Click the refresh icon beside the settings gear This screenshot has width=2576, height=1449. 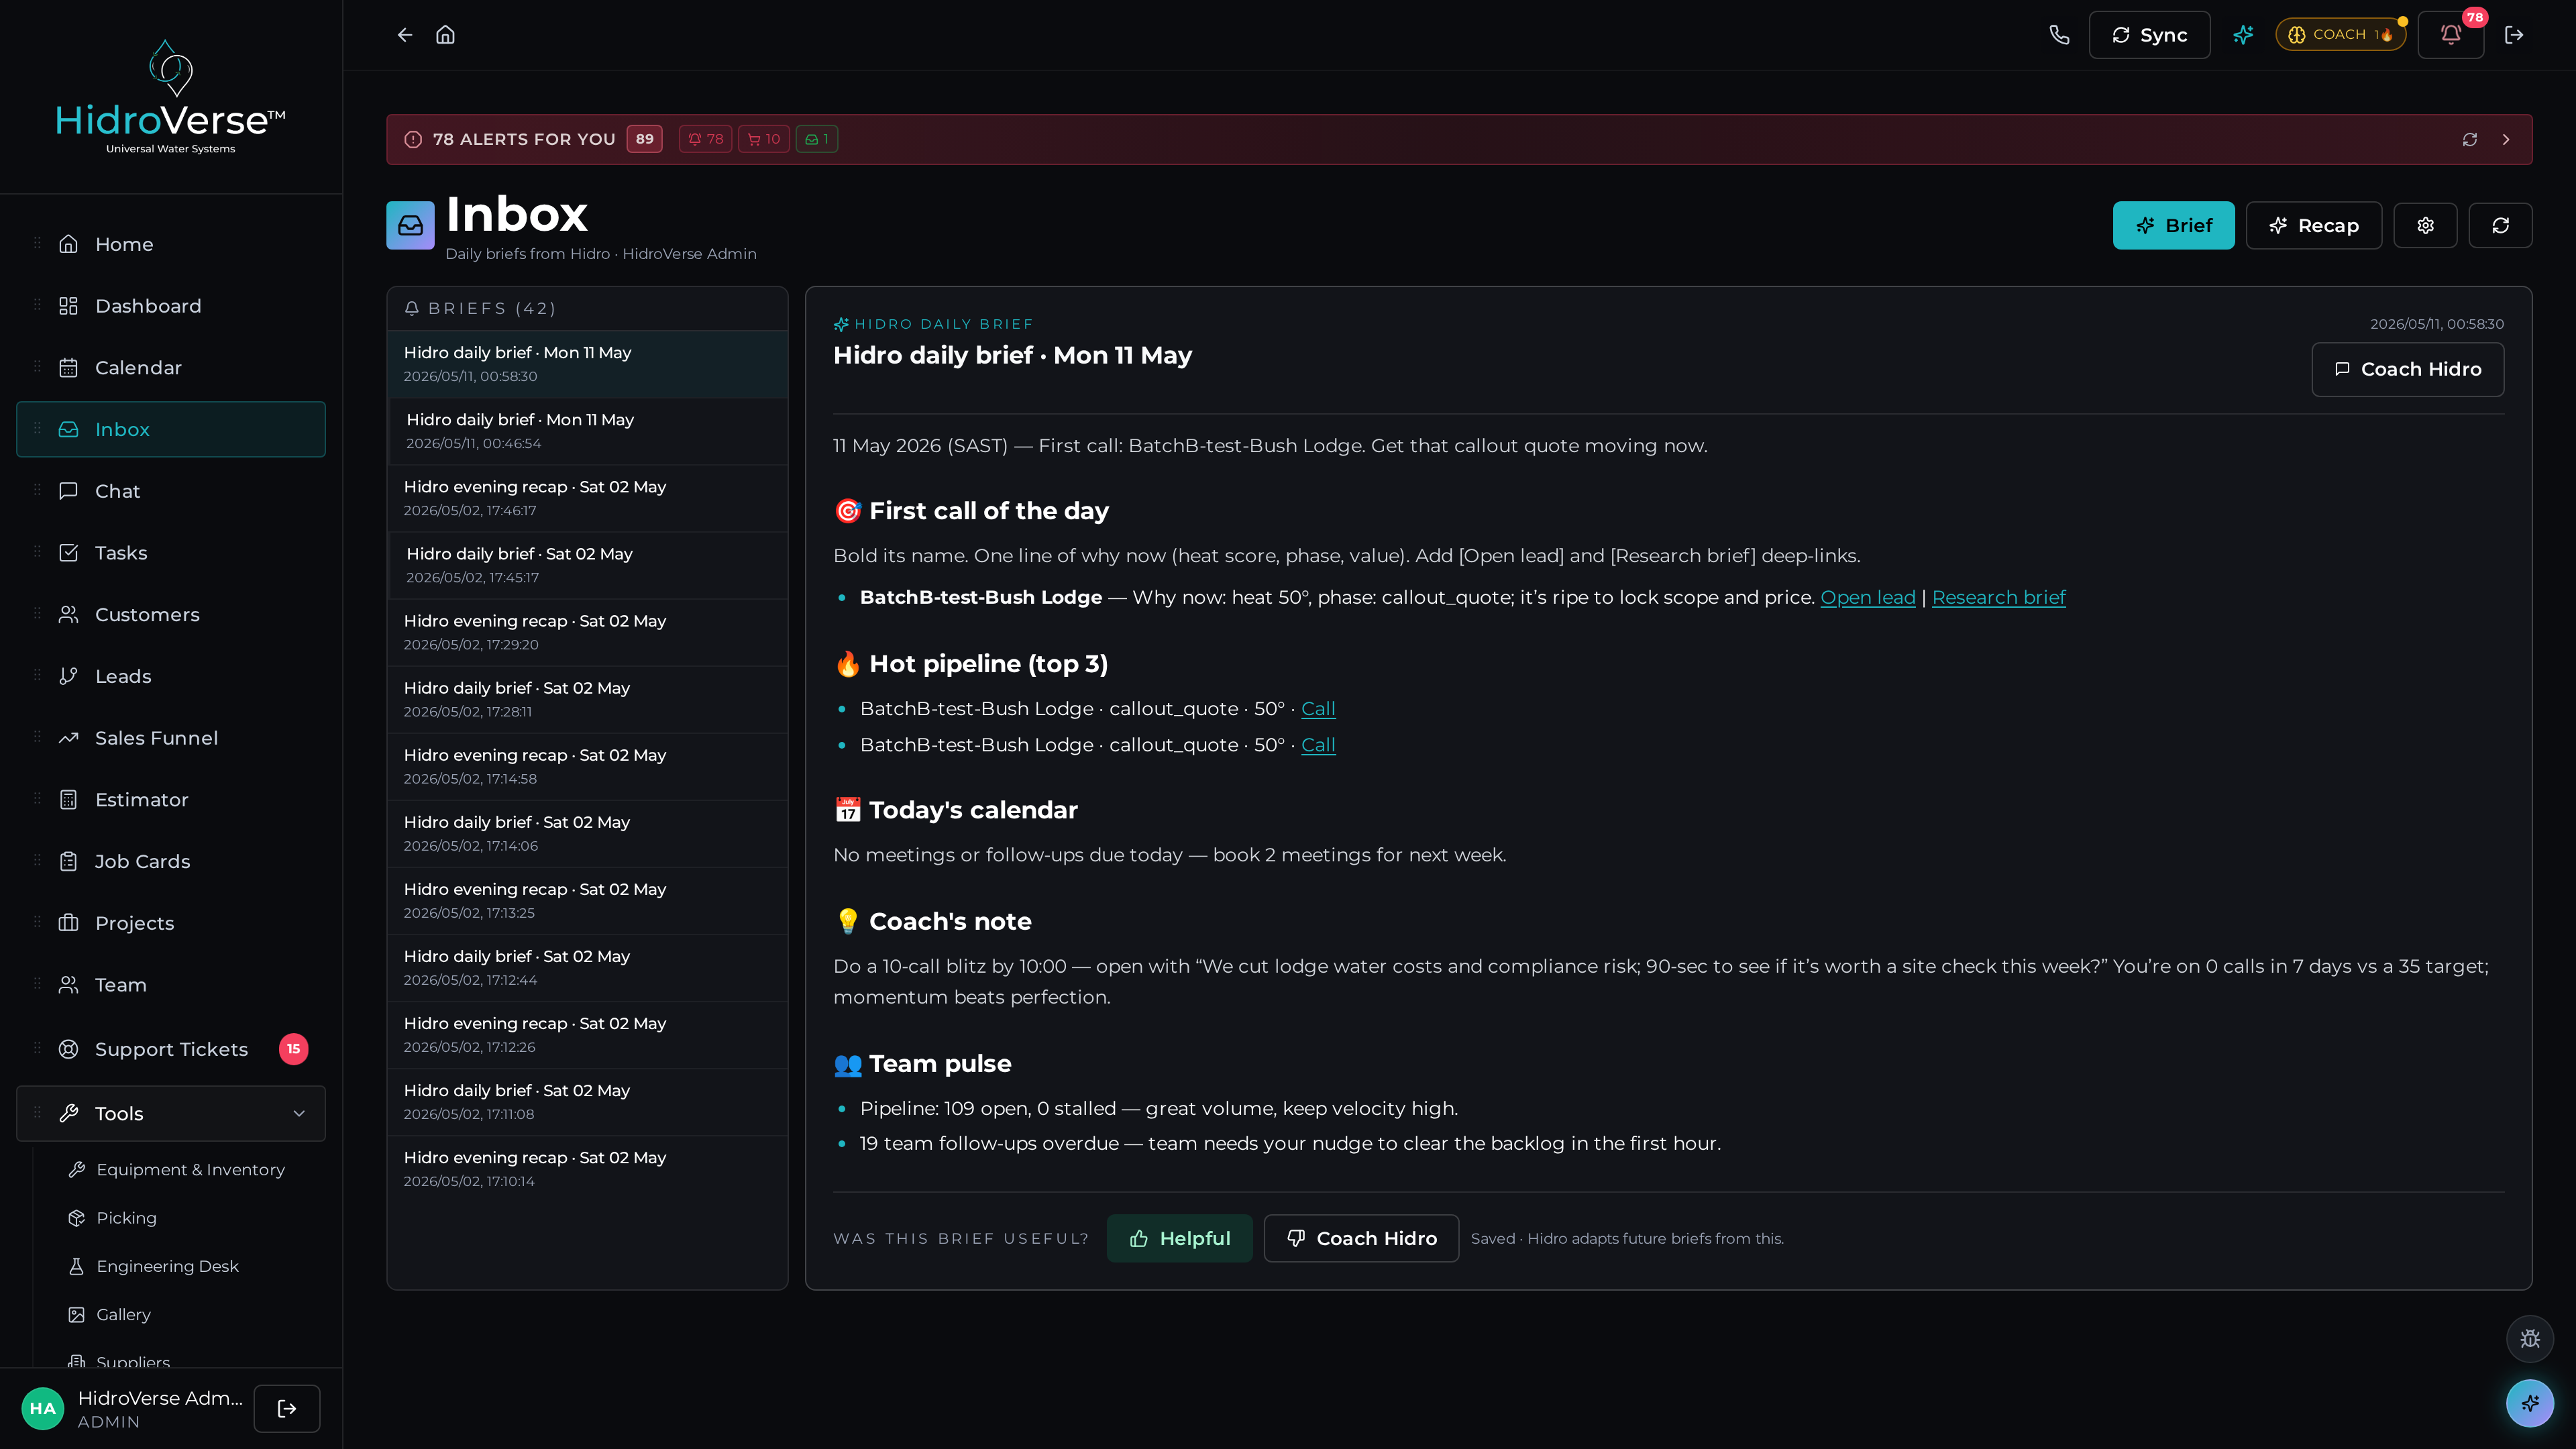pyautogui.click(x=2500, y=226)
